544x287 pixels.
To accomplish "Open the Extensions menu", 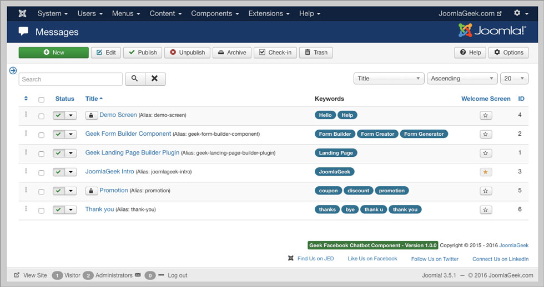I will (269, 13).
